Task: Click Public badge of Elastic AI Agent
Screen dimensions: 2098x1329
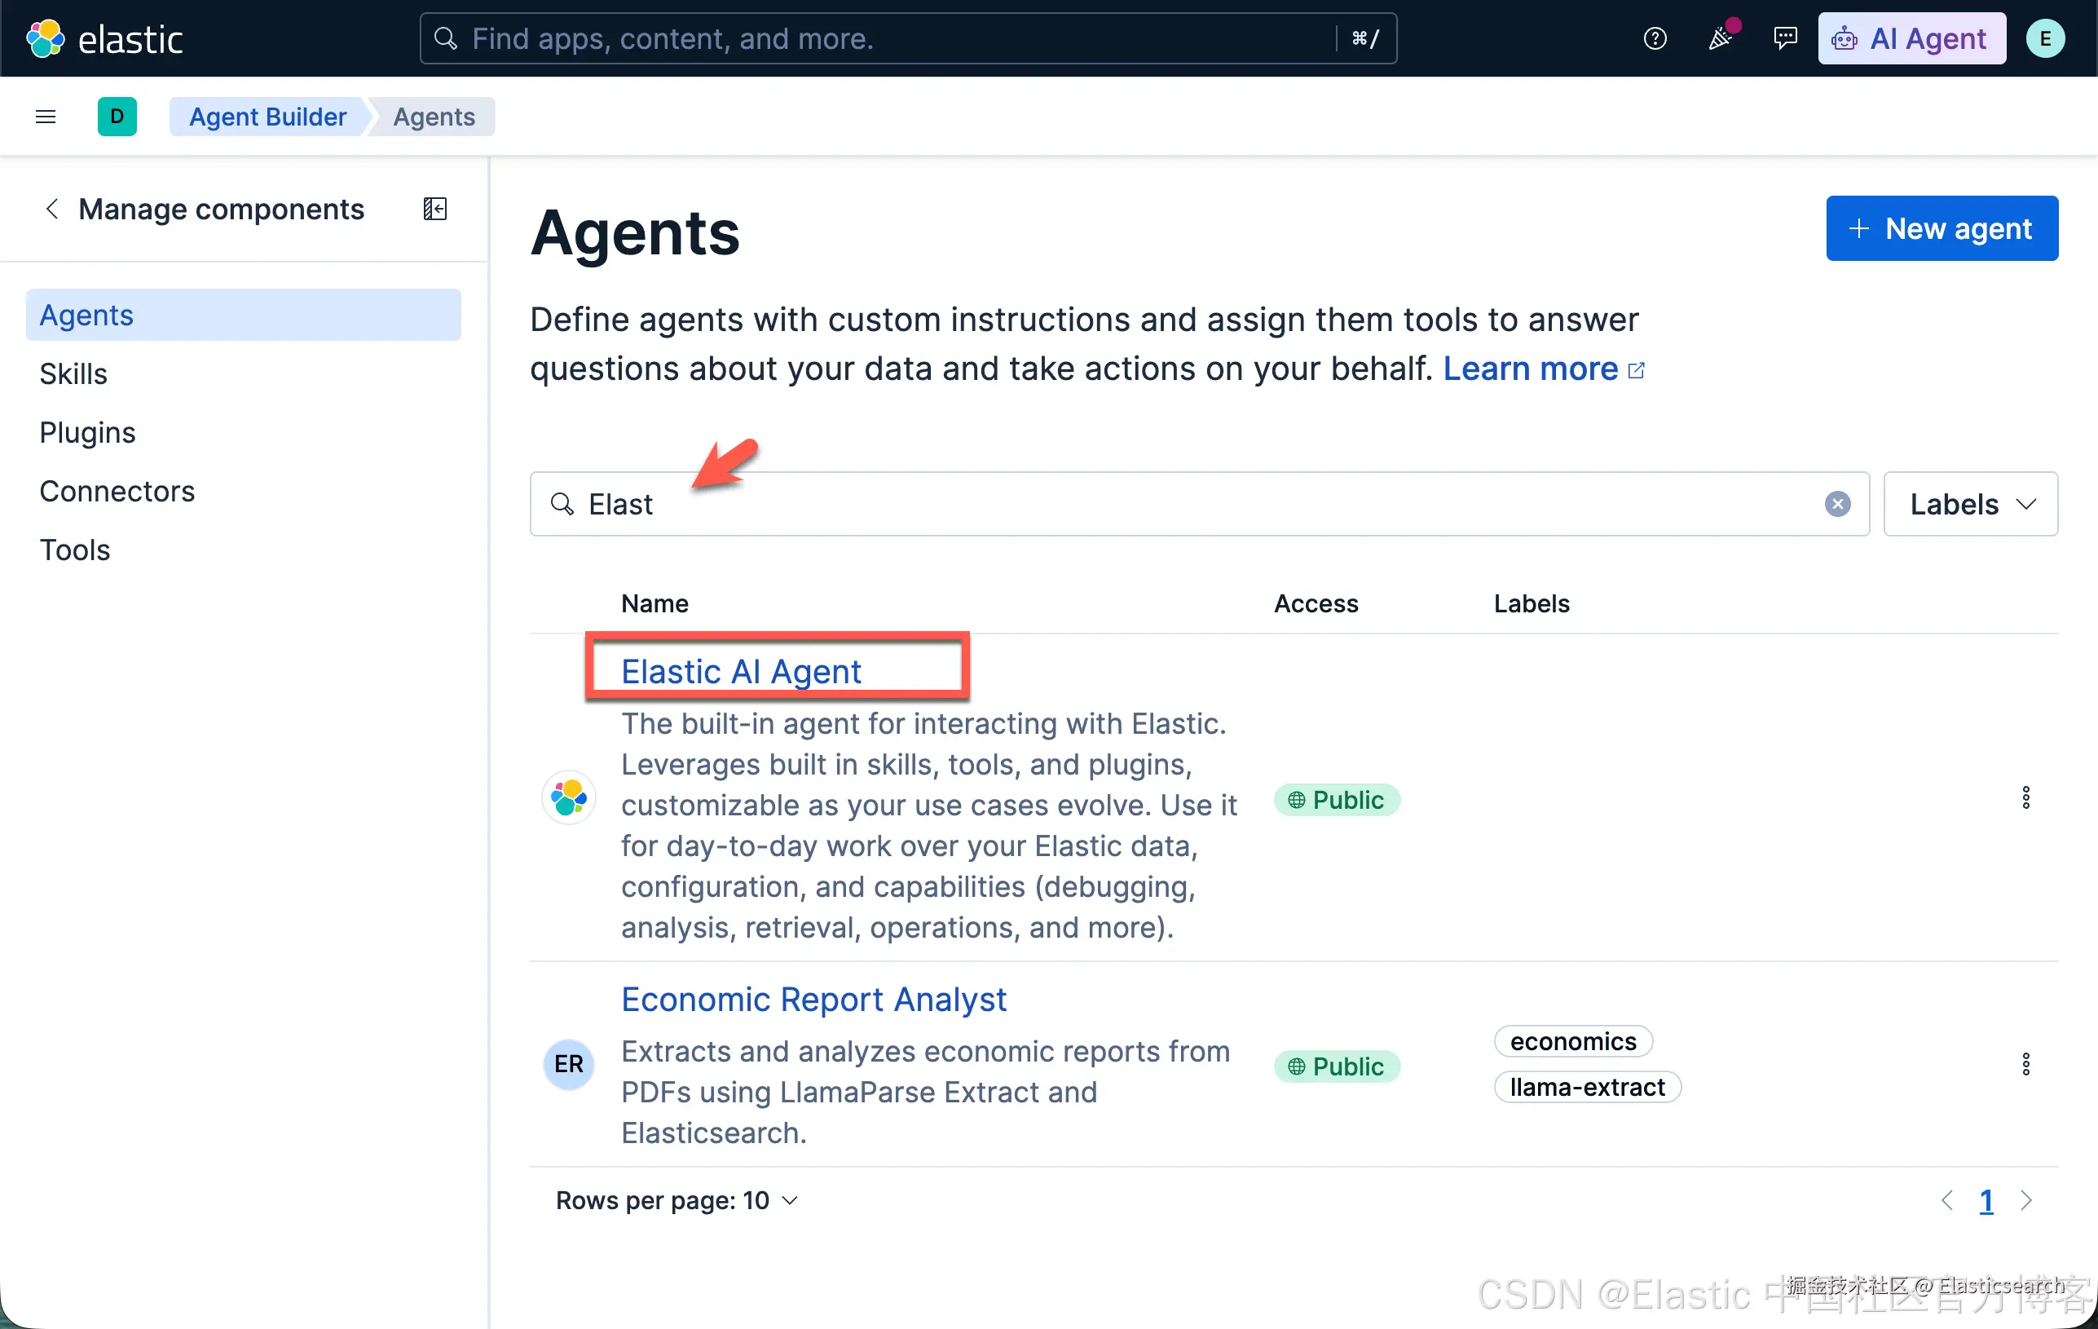Action: coord(1337,799)
